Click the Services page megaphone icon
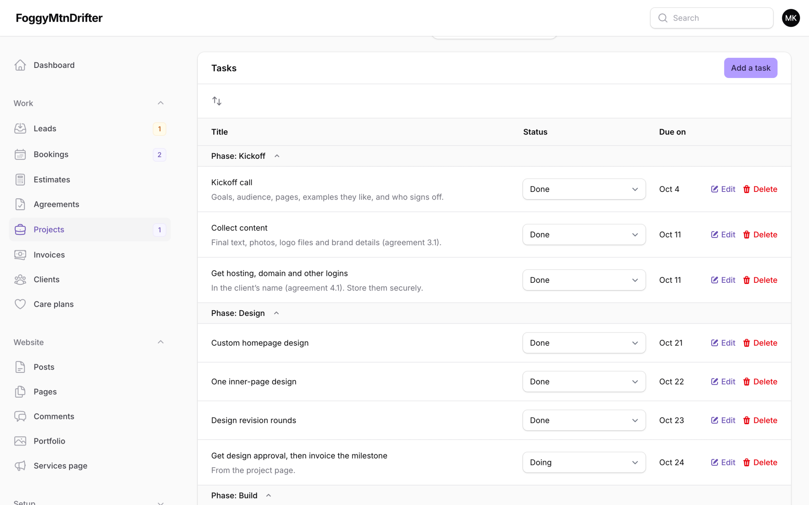 (x=20, y=466)
